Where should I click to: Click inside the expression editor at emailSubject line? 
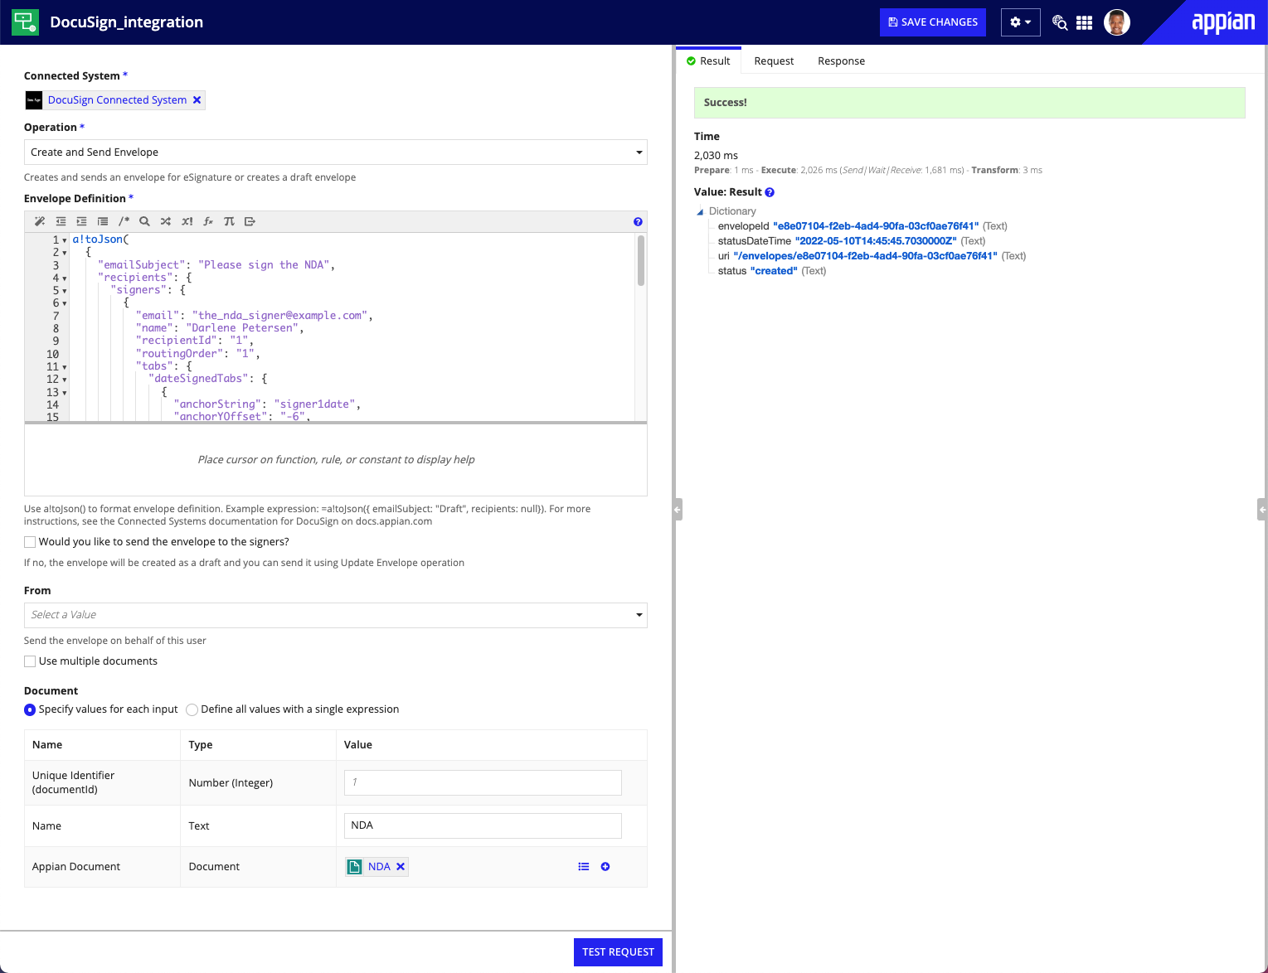point(216,265)
